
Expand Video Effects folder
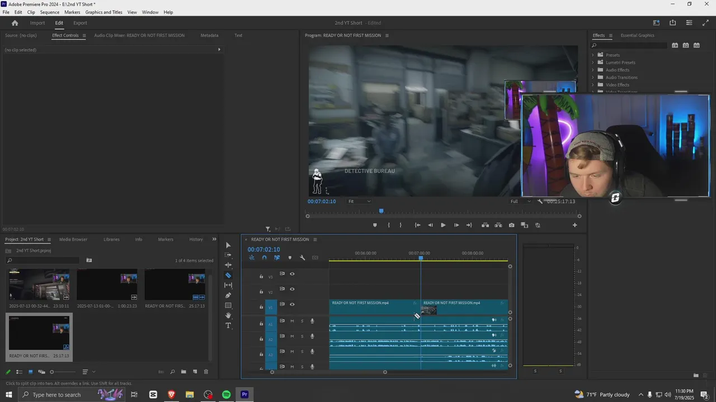[x=593, y=85]
